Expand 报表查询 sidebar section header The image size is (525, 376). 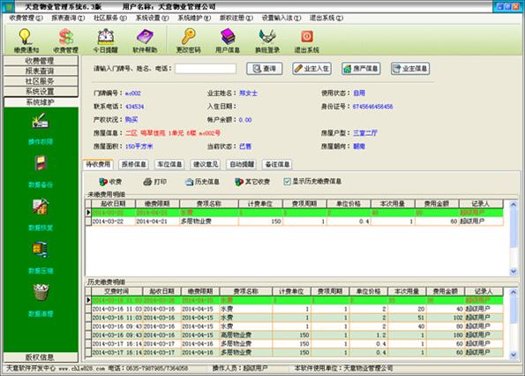tap(41, 71)
